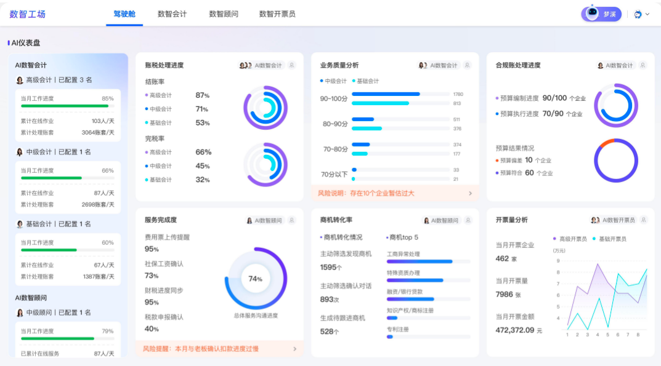Toggle 中级会计 legend in 业务质量分析 chart
Image resolution: width=661 pixels, height=366 pixels.
pyautogui.click(x=333, y=81)
